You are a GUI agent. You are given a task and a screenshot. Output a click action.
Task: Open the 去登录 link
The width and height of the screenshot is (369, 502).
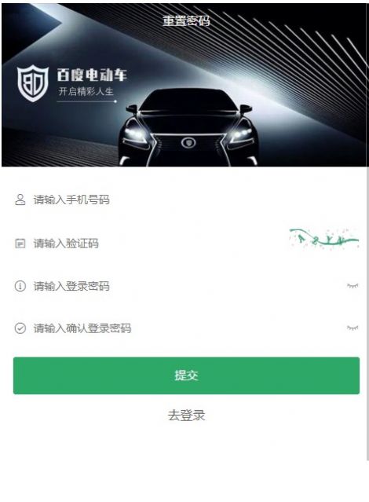pos(186,416)
